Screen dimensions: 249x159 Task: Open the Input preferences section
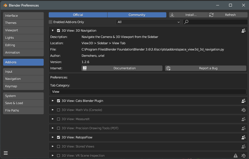(23, 72)
